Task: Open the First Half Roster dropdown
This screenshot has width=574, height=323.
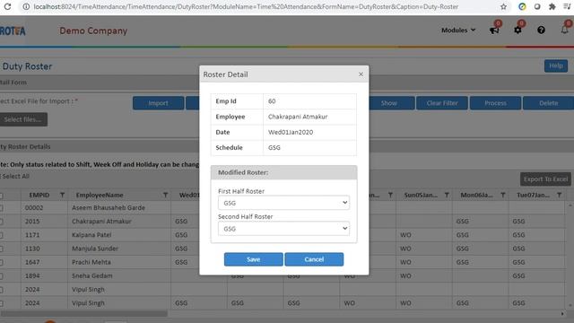Action: click(x=283, y=203)
